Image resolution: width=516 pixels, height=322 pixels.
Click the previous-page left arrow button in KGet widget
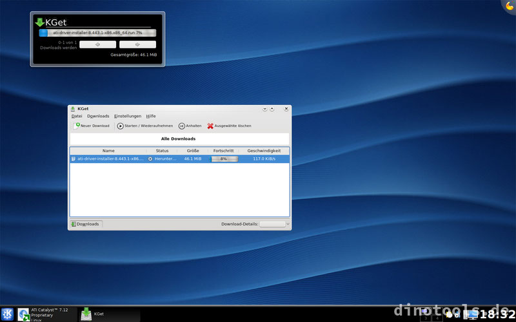[98, 44]
